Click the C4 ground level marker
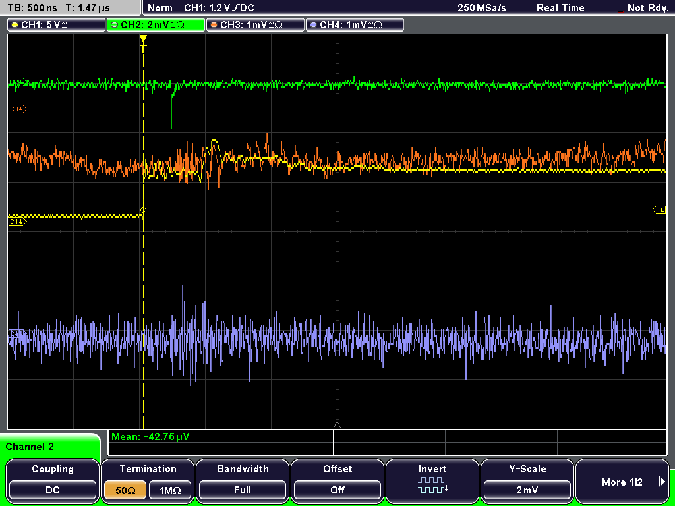 17,333
